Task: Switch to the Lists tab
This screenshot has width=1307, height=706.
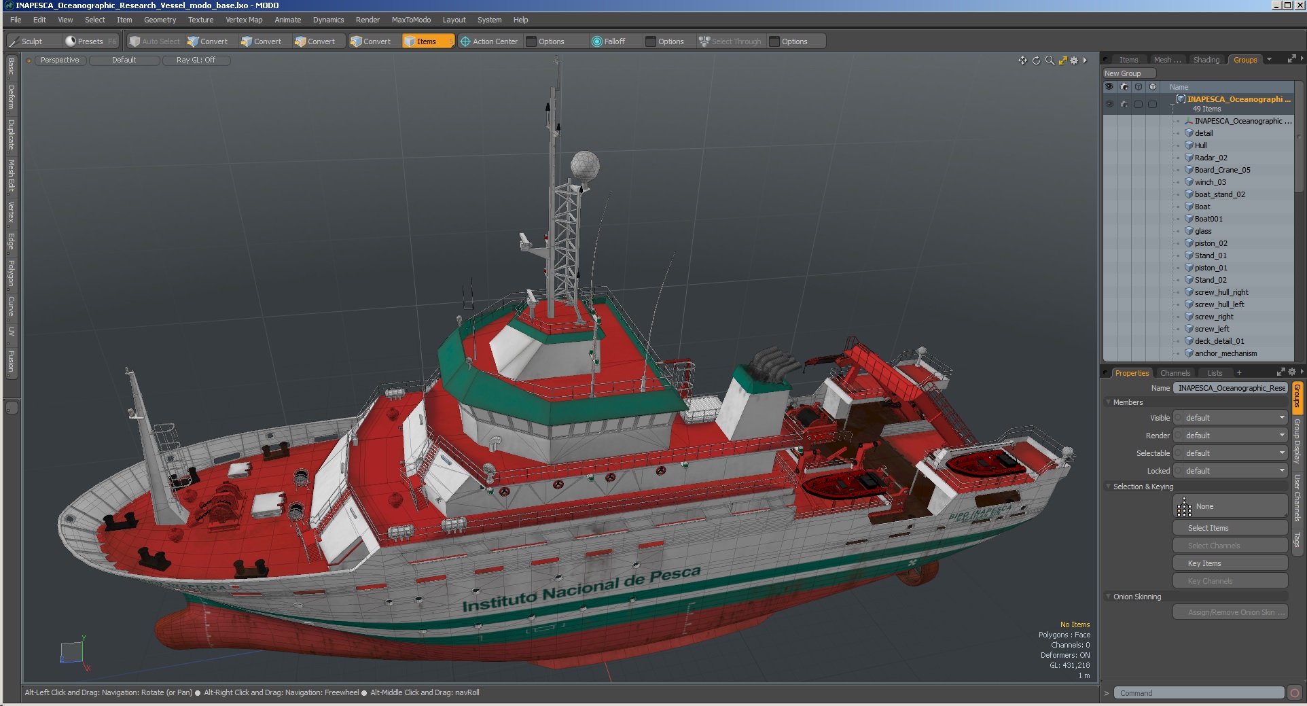Action: [x=1215, y=373]
